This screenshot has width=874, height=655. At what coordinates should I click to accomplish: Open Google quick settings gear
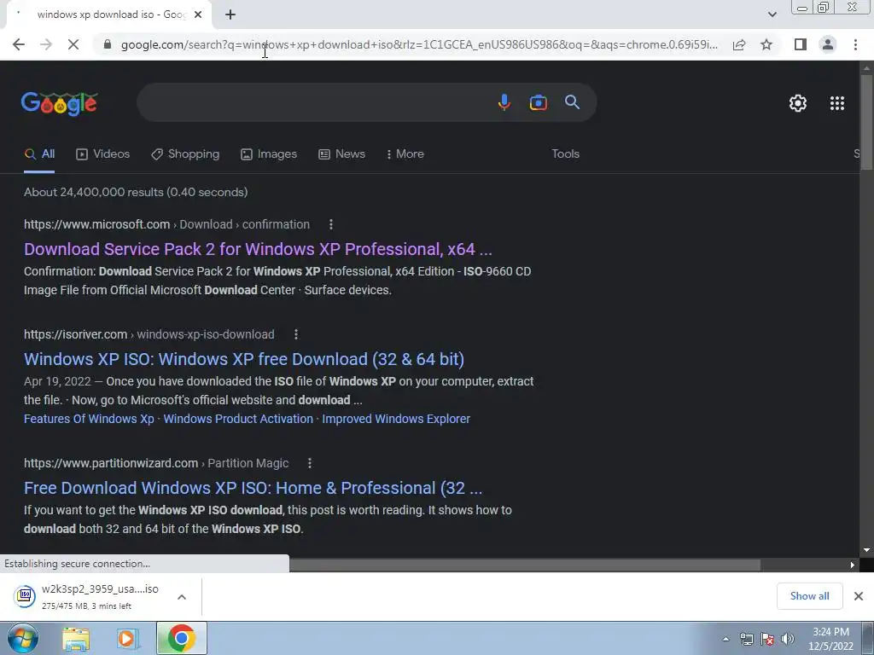pos(798,103)
